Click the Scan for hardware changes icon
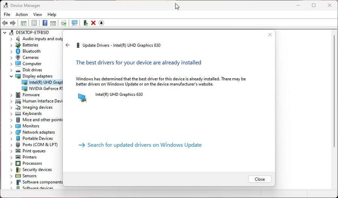 pyautogui.click(x=75, y=23)
